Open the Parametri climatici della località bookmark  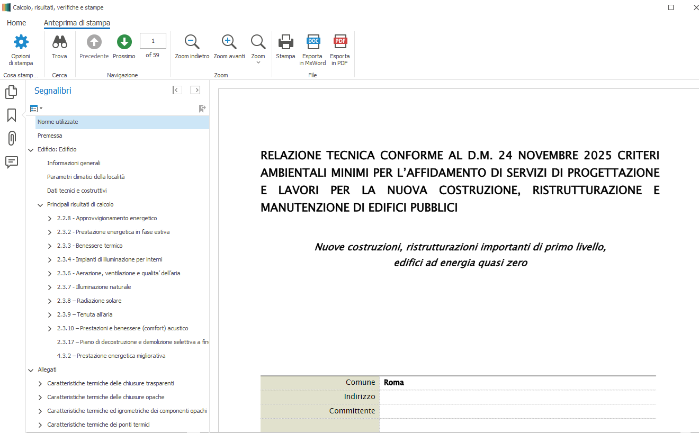click(86, 177)
